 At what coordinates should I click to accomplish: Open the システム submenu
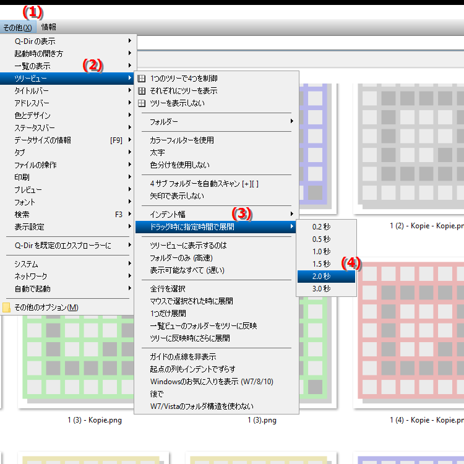68,264
